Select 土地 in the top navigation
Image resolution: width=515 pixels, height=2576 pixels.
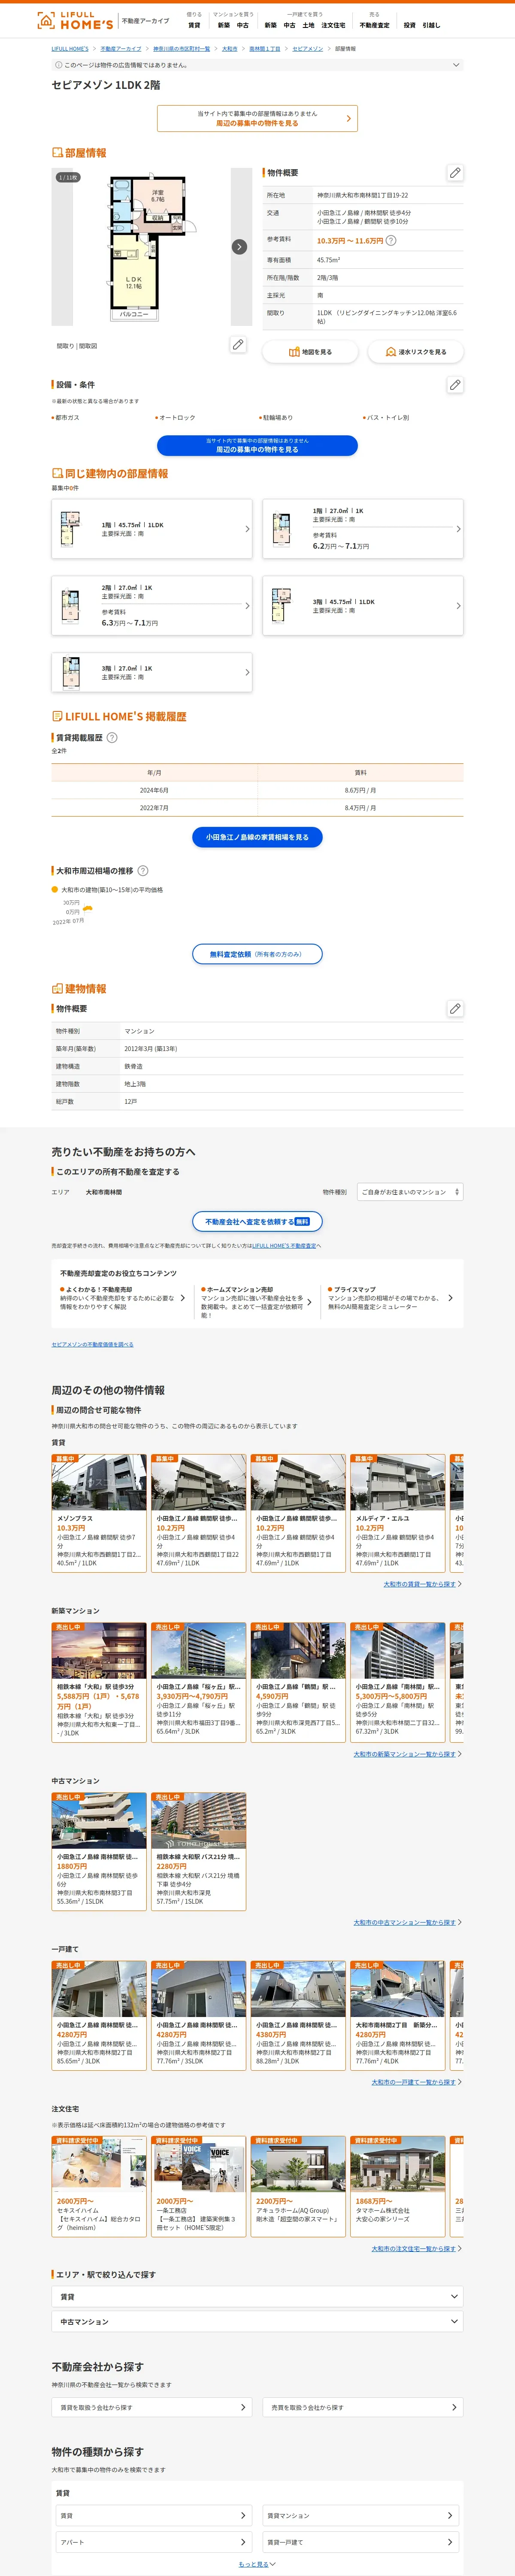[309, 25]
